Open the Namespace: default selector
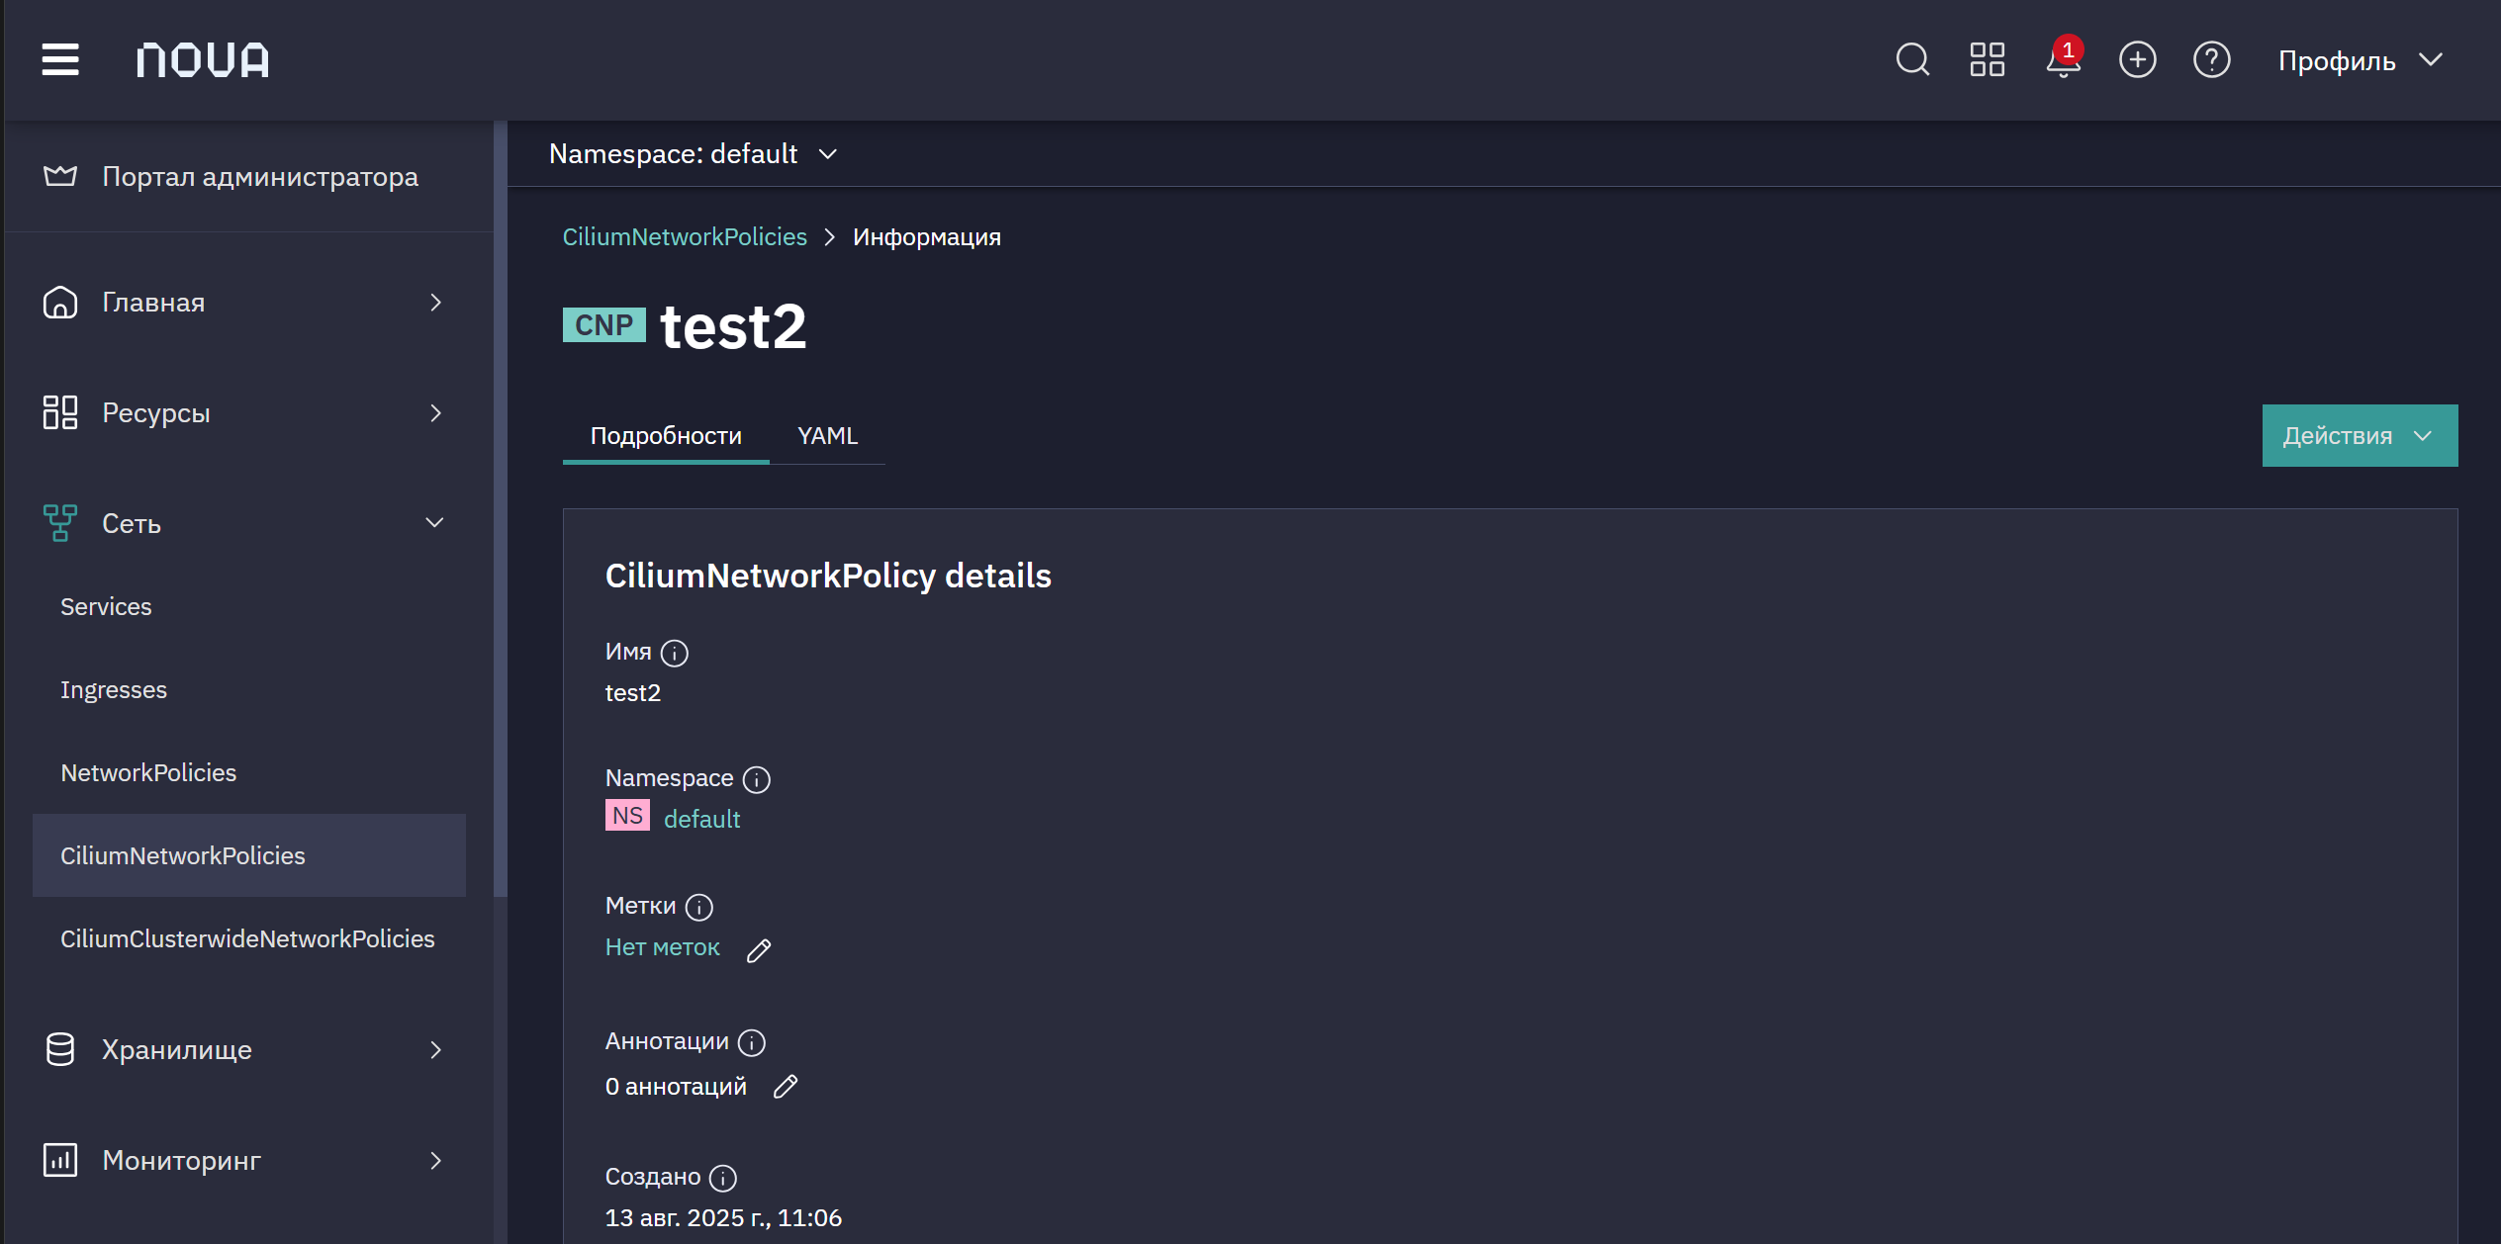The height and width of the screenshot is (1244, 2501). pyautogui.click(x=694, y=153)
